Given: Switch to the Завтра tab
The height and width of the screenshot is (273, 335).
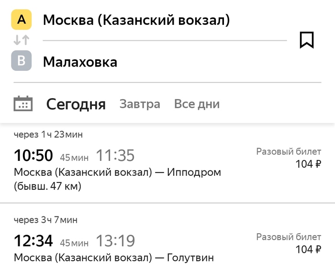Looking at the screenshot, I should pyautogui.click(x=140, y=104).
